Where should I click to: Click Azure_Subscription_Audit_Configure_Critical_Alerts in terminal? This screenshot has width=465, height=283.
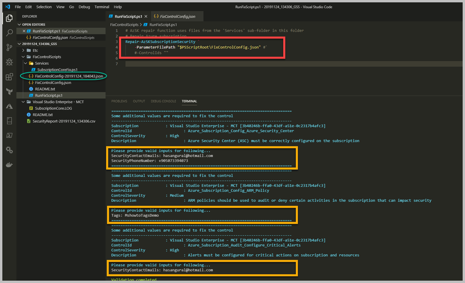click(x=244, y=245)
